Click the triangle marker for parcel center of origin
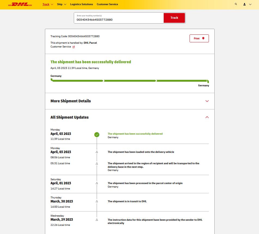259x234 pixels. point(97,183)
